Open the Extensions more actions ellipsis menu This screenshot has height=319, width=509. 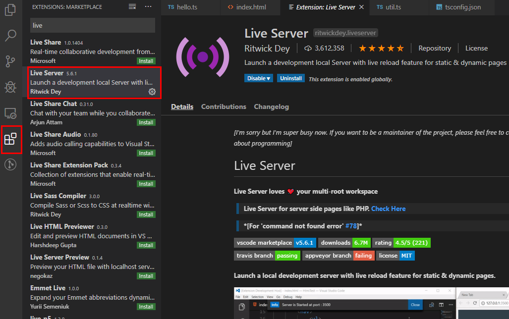pos(148,7)
